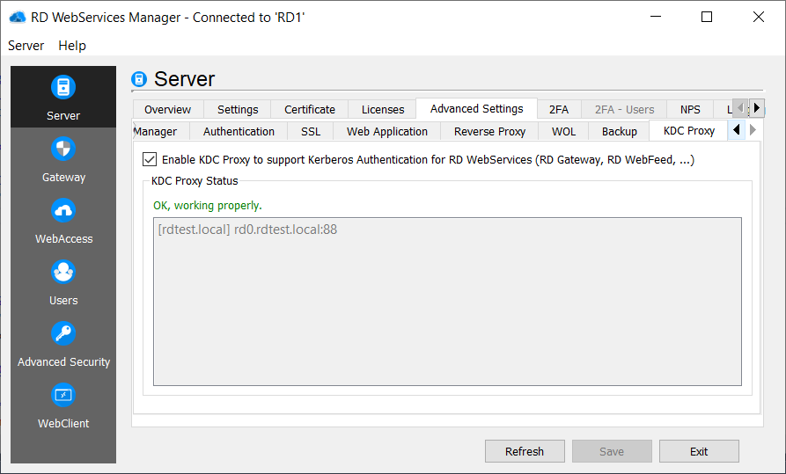Image resolution: width=786 pixels, height=474 pixels.
Task: Switch to the Settings tab
Action: 238,109
